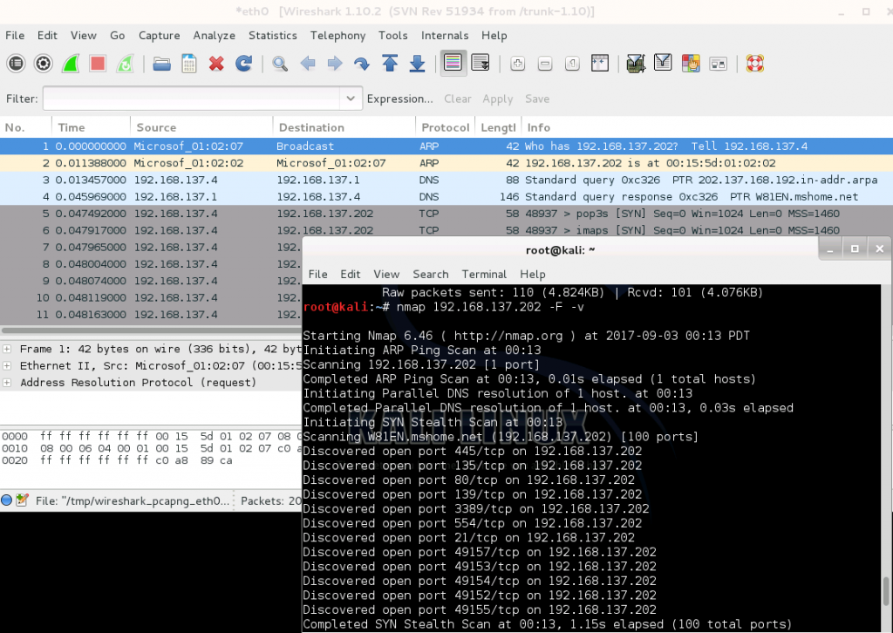Click the expert info status circle icon

click(x=7, y=500)
